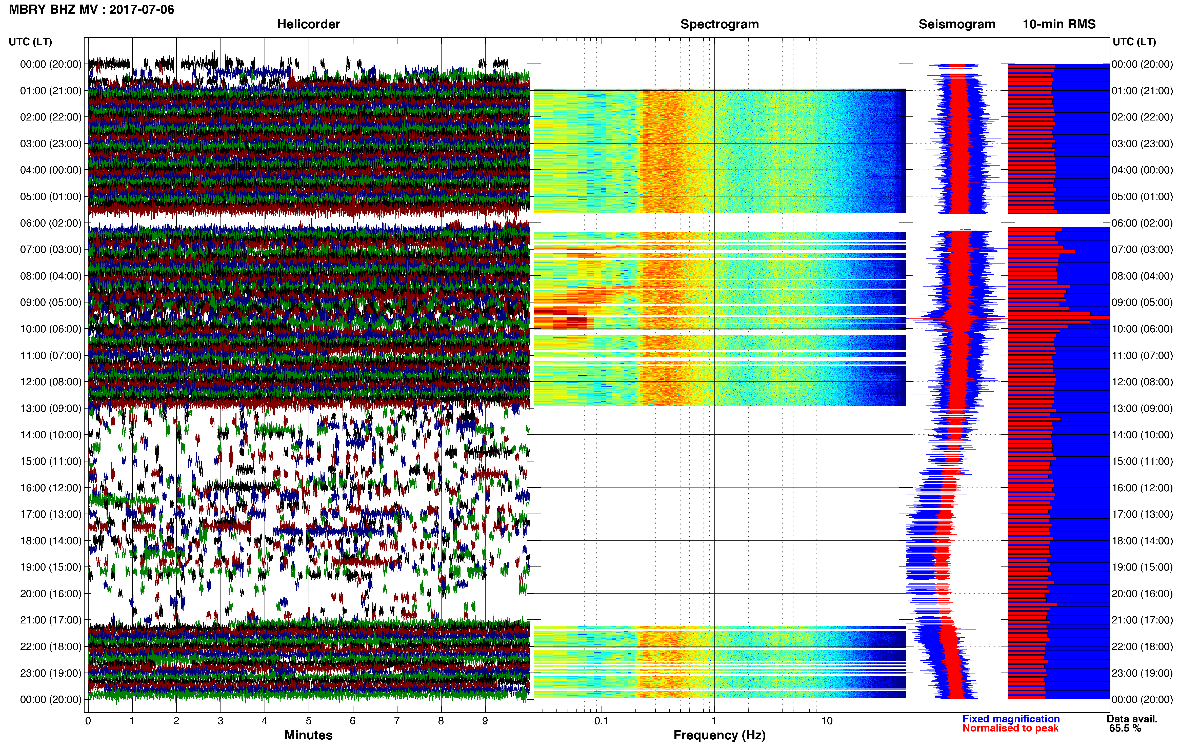This screenshot has width=1200, height=750.
Task: Click left time label '07:00 (03:00)'
Action: point(51,250)
